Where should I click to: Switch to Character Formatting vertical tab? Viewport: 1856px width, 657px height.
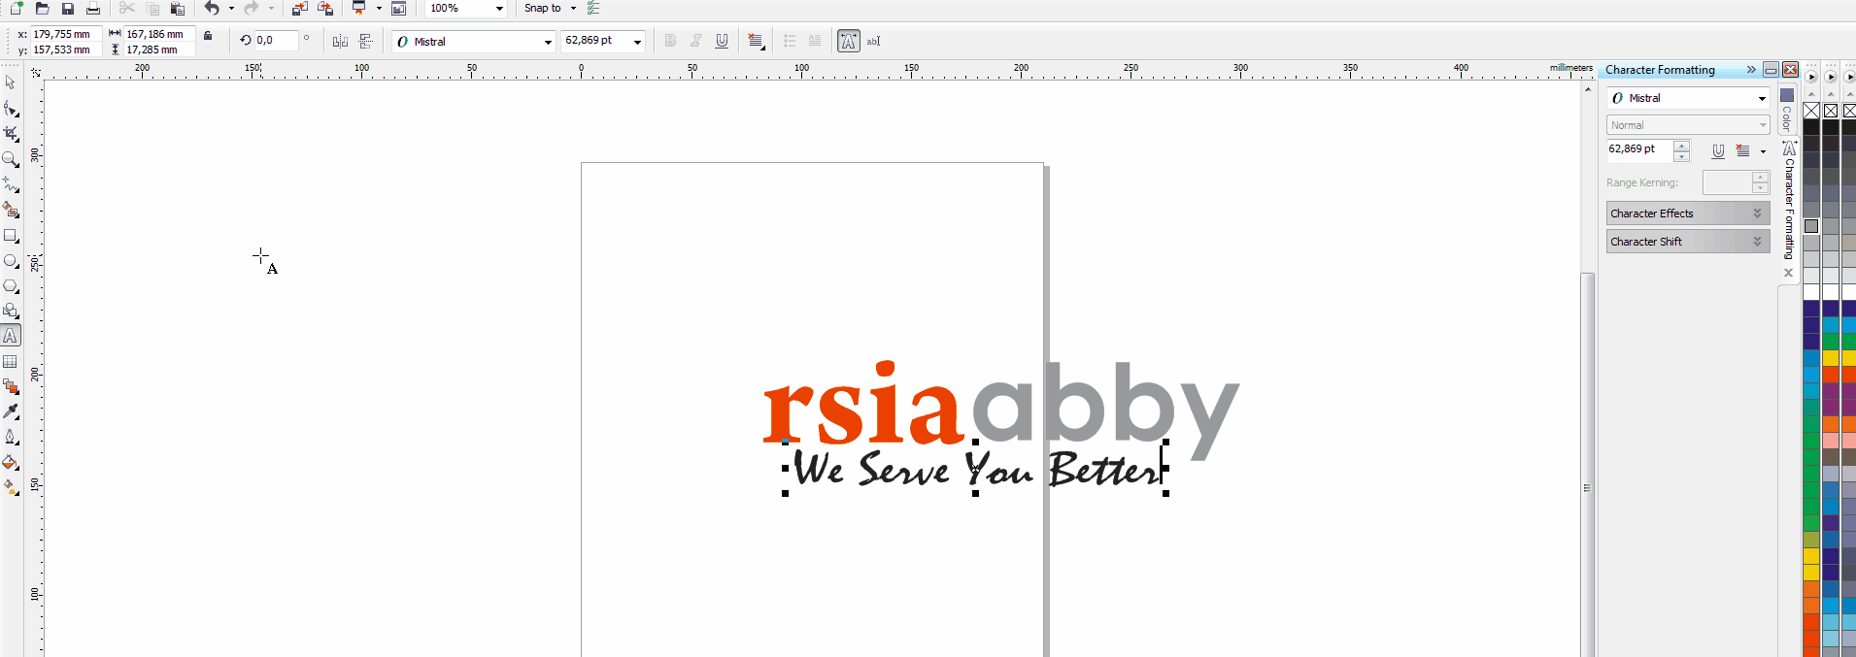click(x=1789, y=201)
